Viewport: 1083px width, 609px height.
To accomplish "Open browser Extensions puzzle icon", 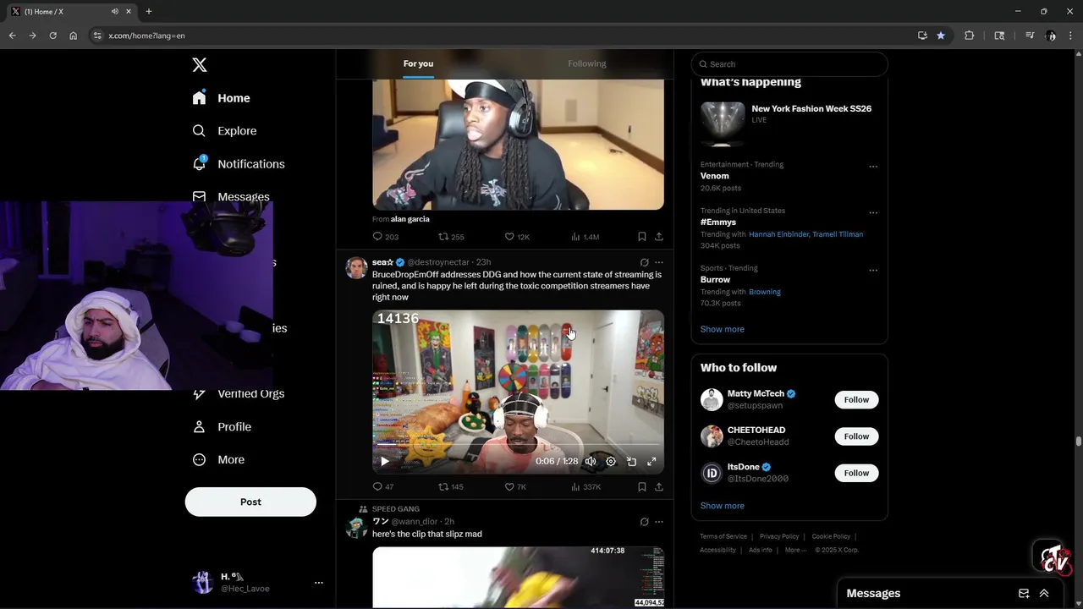I will click(x=970, y=36).
